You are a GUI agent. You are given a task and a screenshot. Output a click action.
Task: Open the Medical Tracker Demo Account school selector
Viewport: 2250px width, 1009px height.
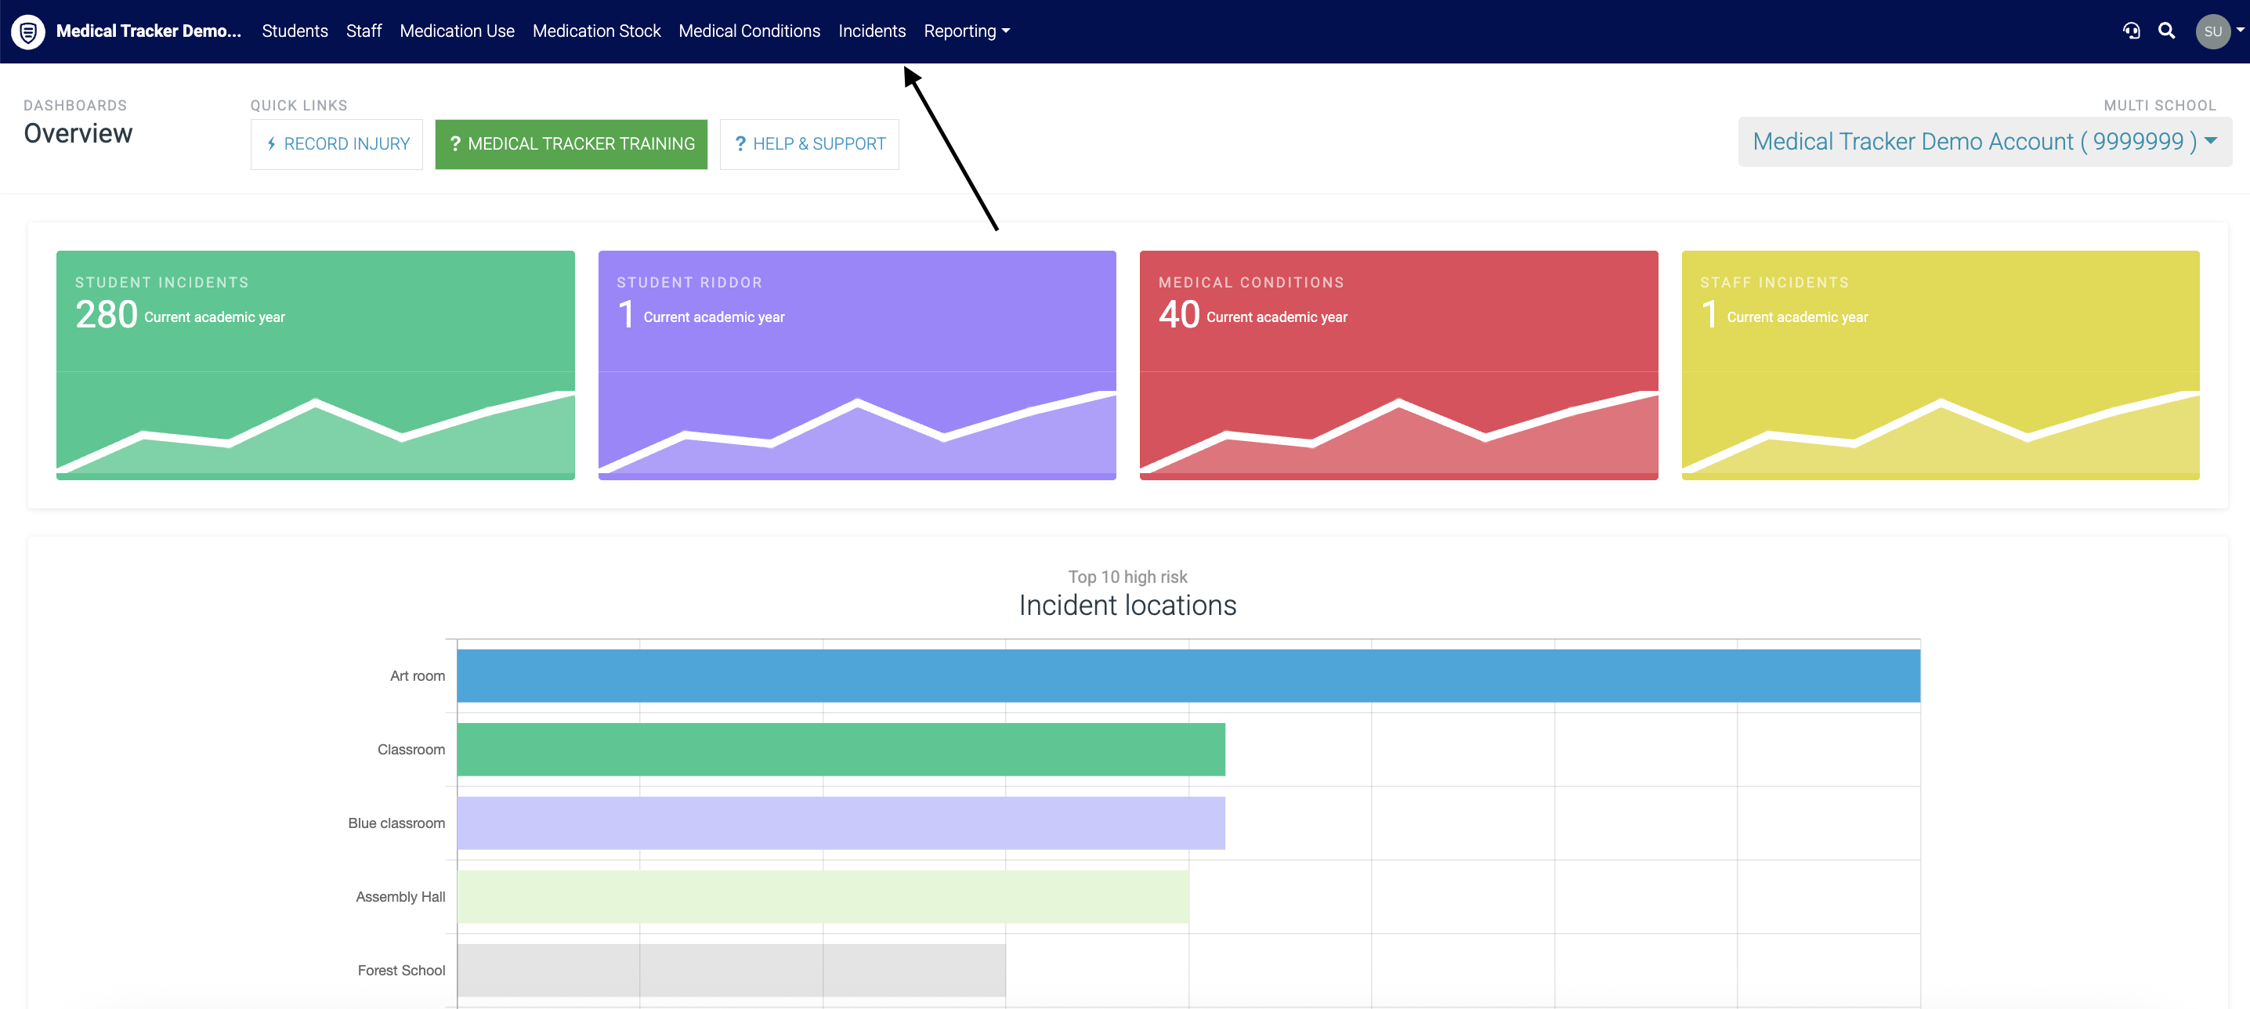tap(1984, 142)
